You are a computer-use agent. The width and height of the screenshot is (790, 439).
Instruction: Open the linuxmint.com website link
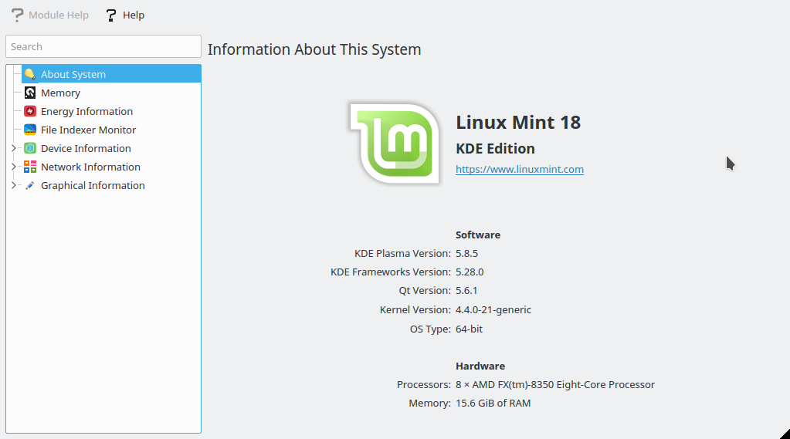[520, 169]
